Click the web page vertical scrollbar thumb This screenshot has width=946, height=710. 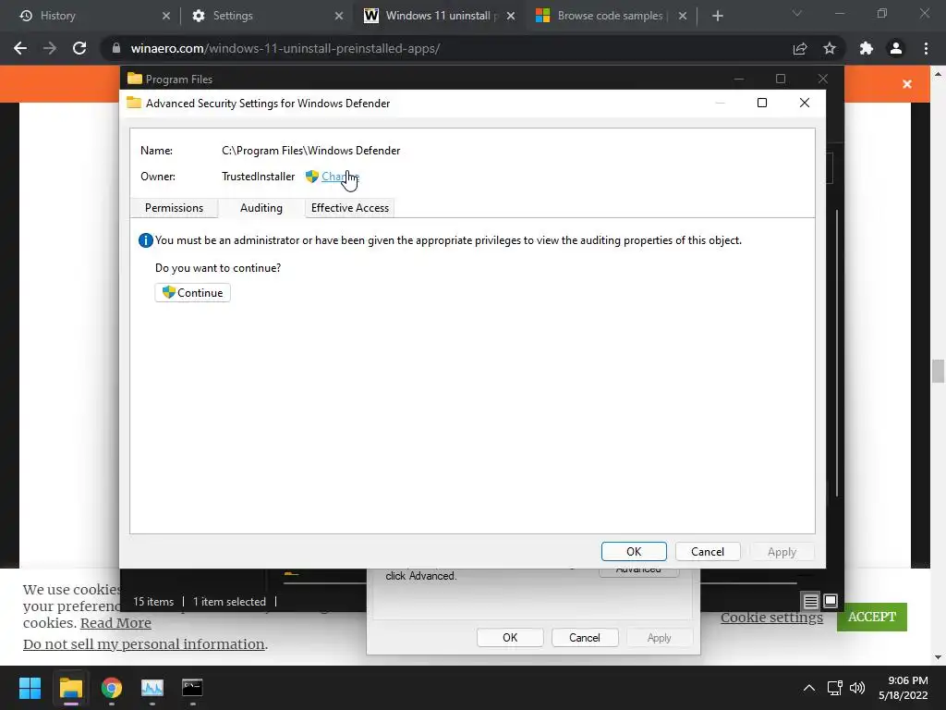click(938, 371)
